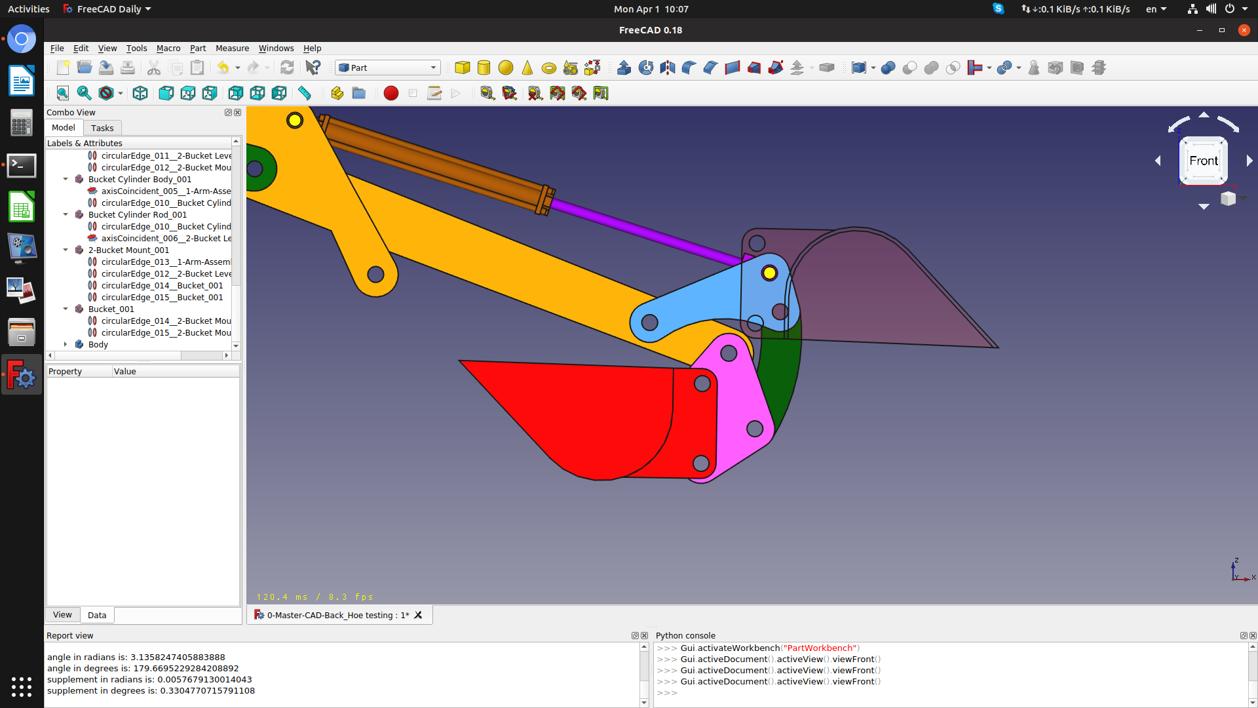The width and height of the screenshot is (1258, 708).
Task: Create a cube primitive solid
Action: click(x=462, y=68)
